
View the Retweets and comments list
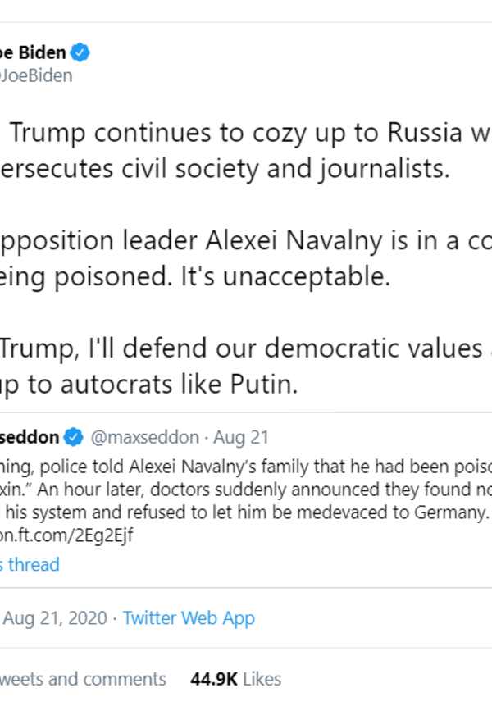(x=82, y=679)
